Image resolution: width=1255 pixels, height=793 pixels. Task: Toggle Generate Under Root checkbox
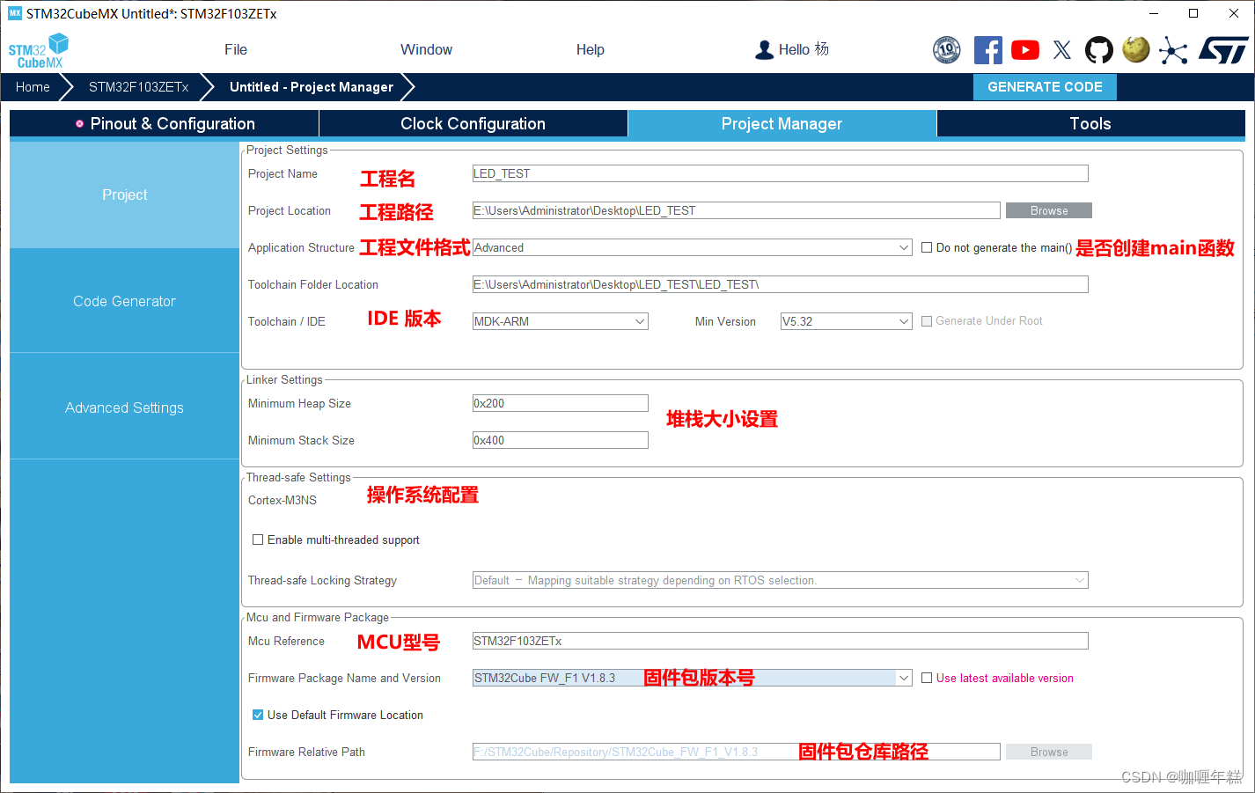[x=927, y=321]
